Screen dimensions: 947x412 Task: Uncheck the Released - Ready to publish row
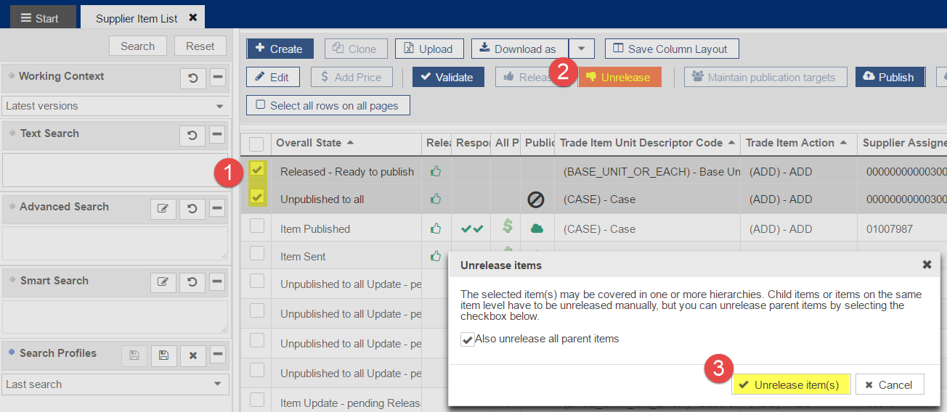coord(257,170)
